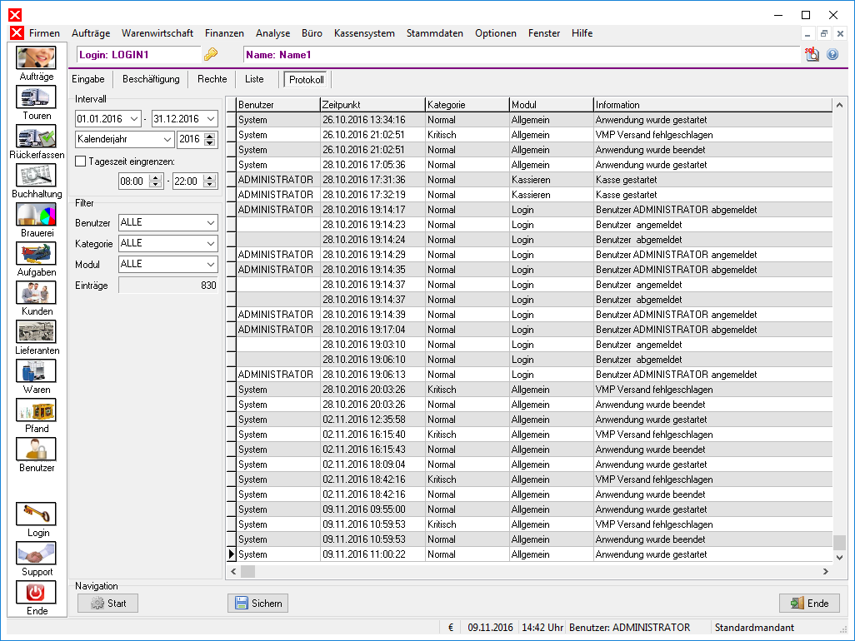
Task: Click the SQL icon in header
Action: click(x=812, y=54)
